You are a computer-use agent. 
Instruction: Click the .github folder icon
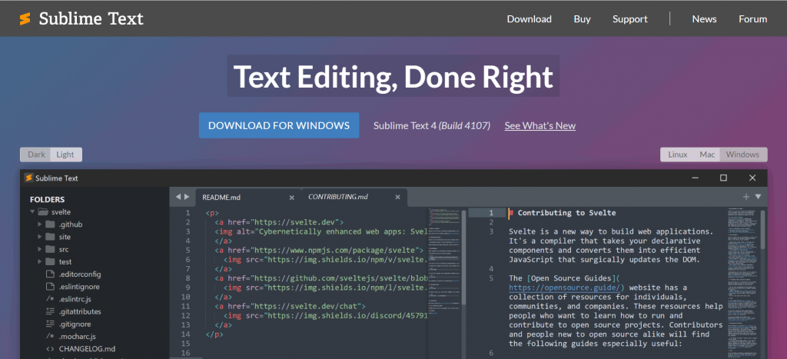50,224
